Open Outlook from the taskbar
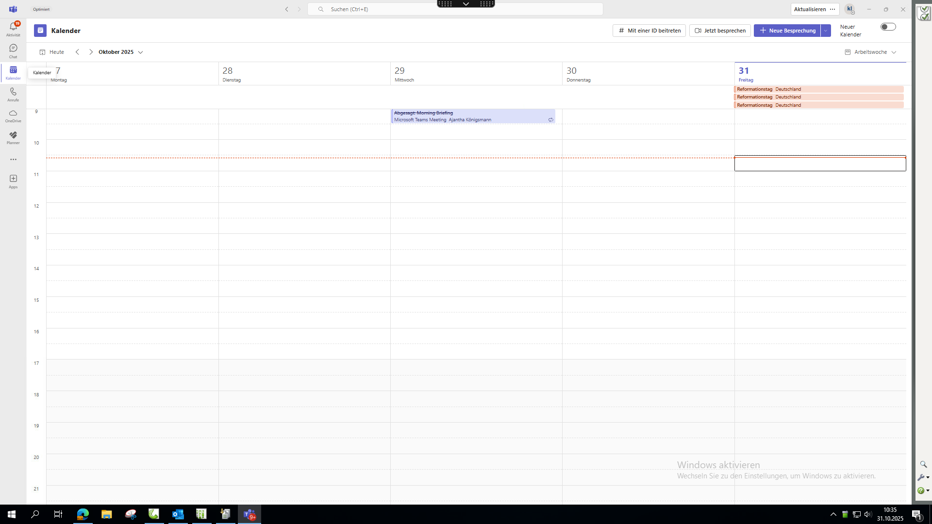 (178, 514)
